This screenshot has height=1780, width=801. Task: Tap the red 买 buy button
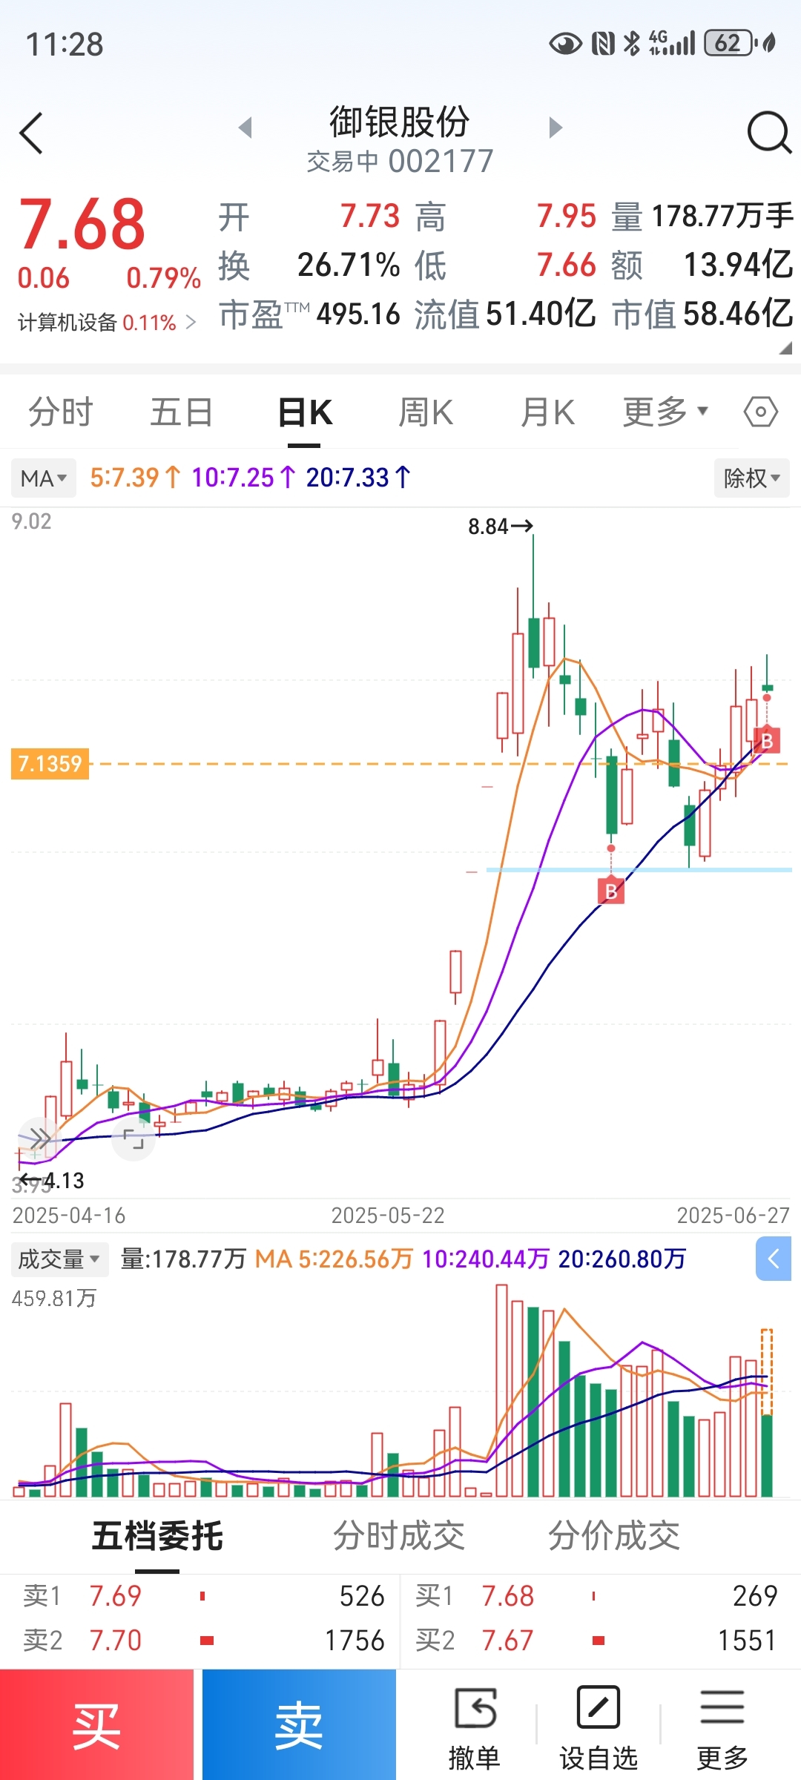point(96,1725)
